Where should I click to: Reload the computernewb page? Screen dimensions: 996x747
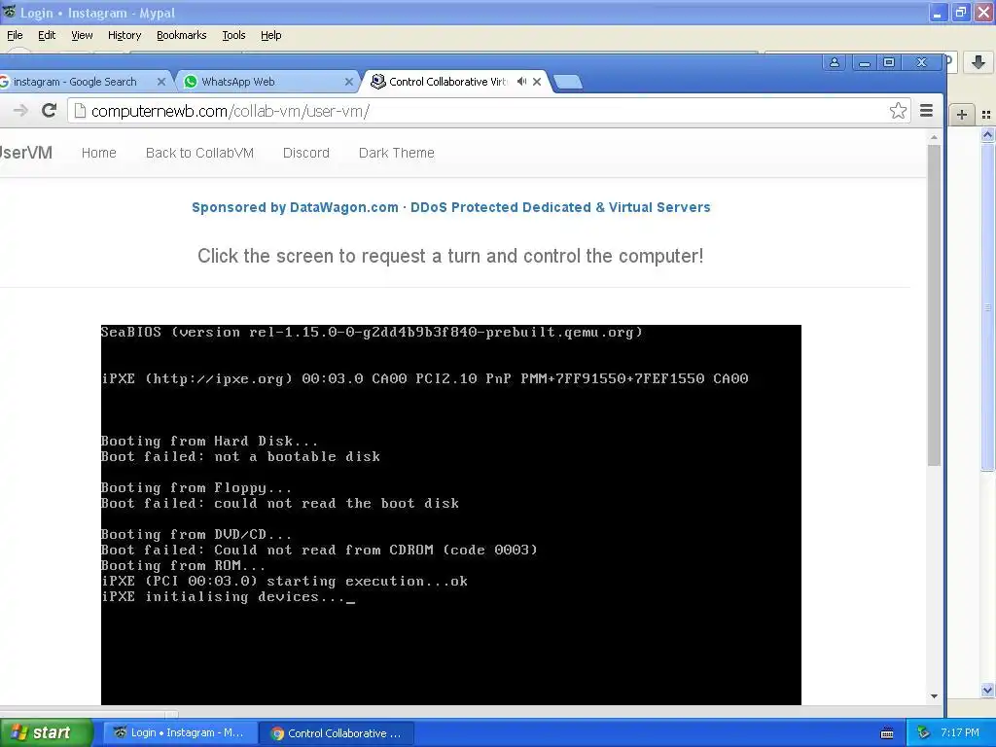[x=49, y=111]
